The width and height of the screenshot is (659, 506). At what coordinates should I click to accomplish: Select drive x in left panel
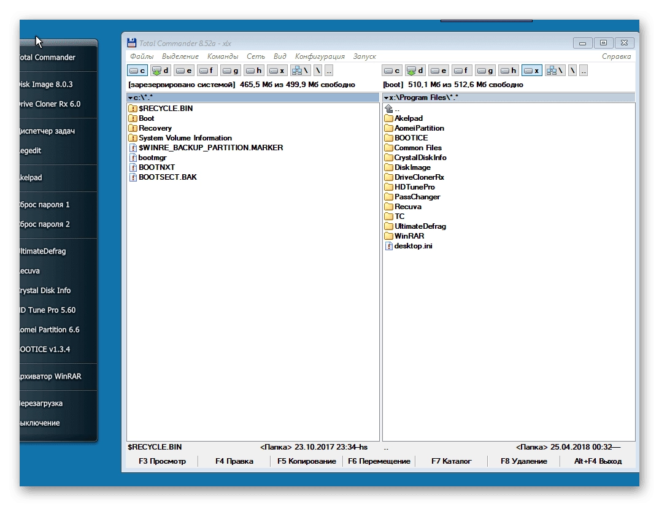point(277,71)
